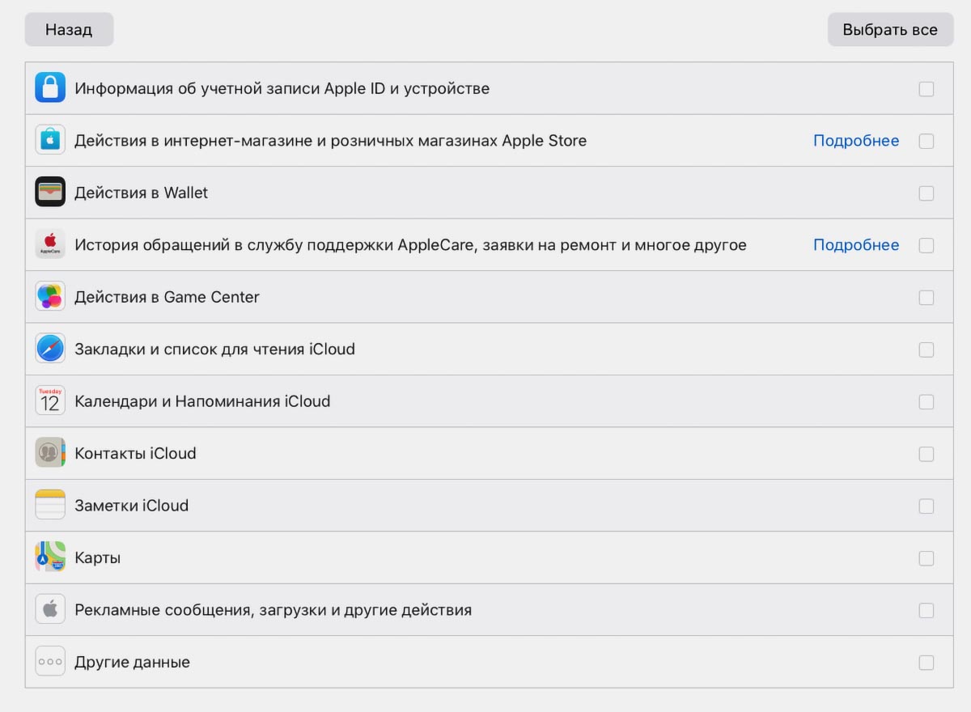
Task: Open Подробнее link for AppleCare history
Action: click(x=856, y=245)
